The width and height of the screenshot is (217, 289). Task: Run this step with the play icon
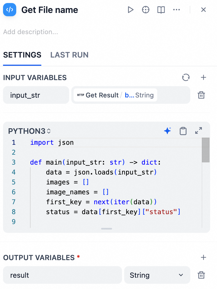tap(131, 10)
